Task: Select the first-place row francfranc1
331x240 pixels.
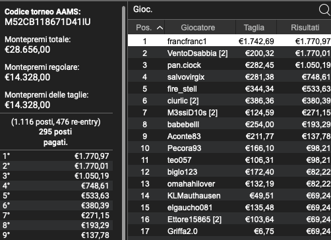Action: click(x=229, y=42)
